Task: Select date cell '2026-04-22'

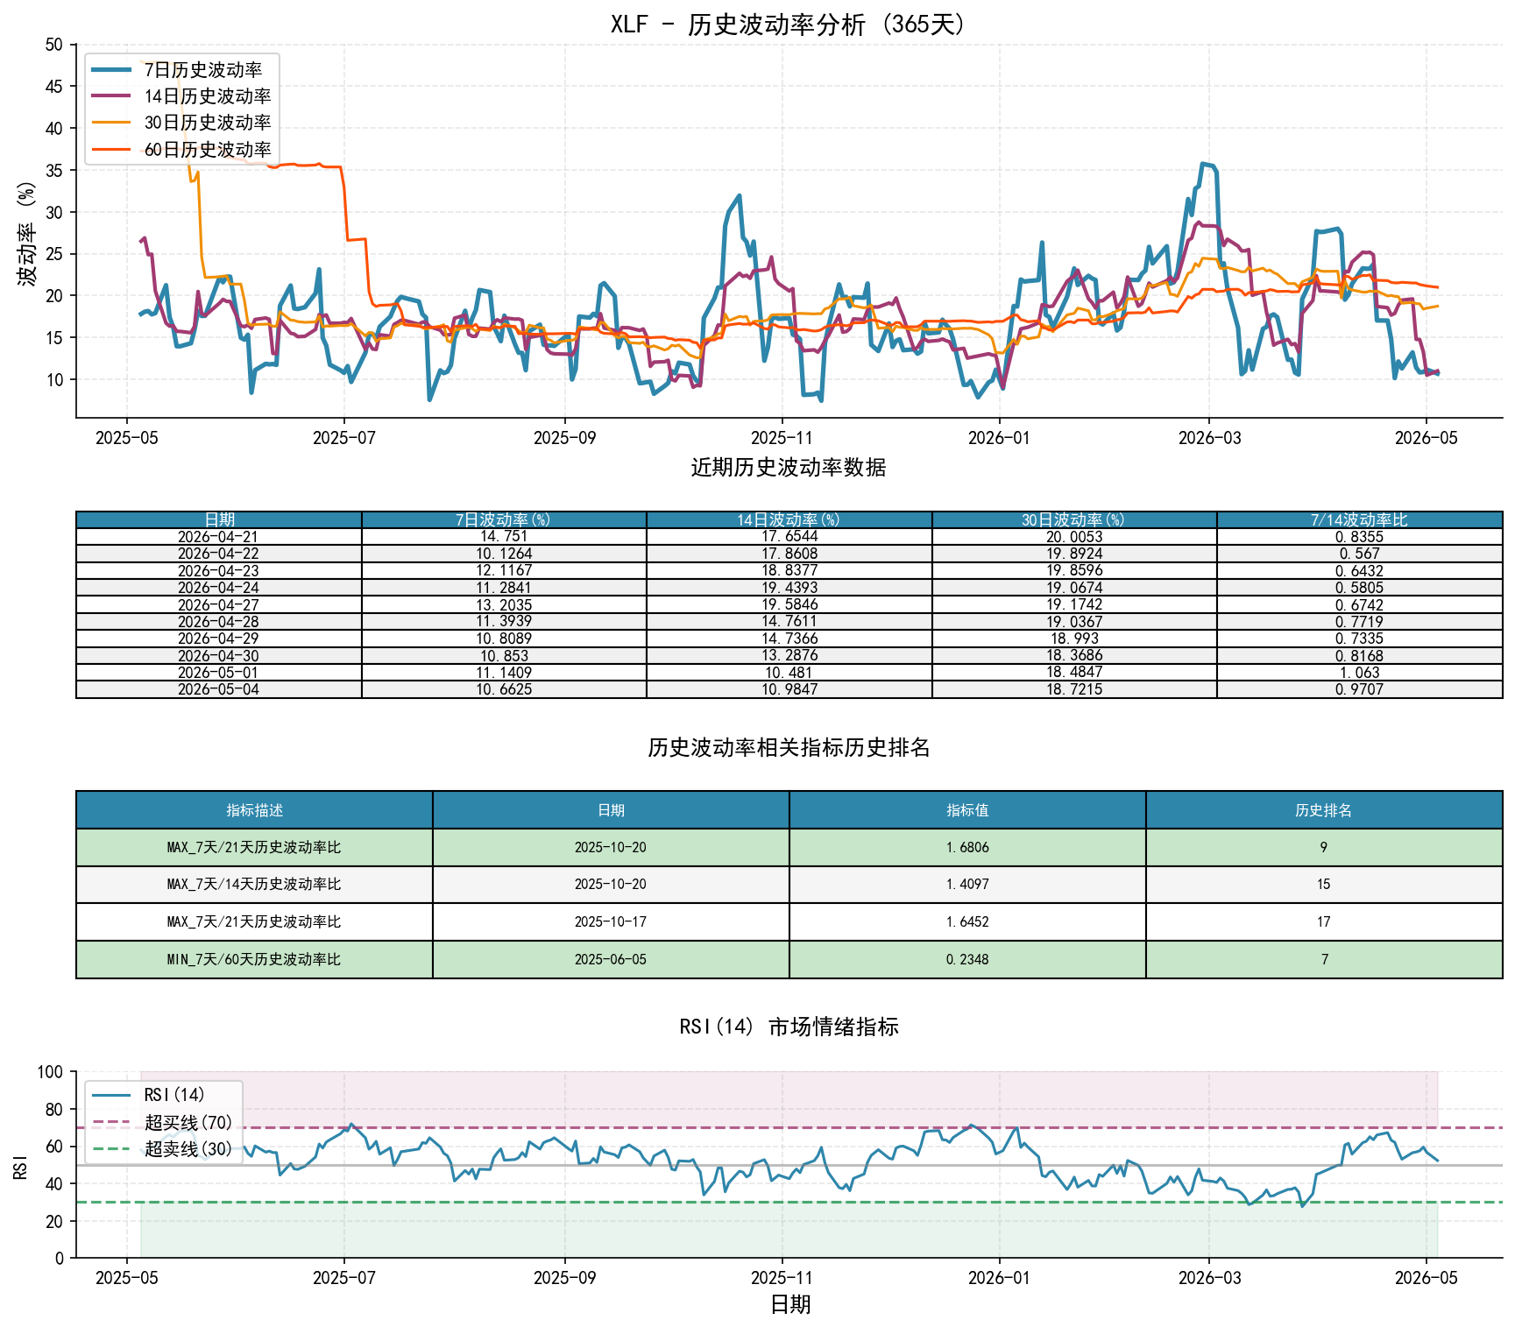Action: (x=219, y=554)
